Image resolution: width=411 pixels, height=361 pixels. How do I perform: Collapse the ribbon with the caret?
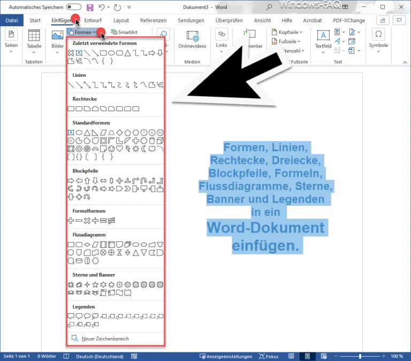(405, 62)
